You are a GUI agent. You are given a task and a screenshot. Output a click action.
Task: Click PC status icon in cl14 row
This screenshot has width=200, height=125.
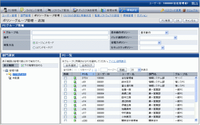(75, 101)
